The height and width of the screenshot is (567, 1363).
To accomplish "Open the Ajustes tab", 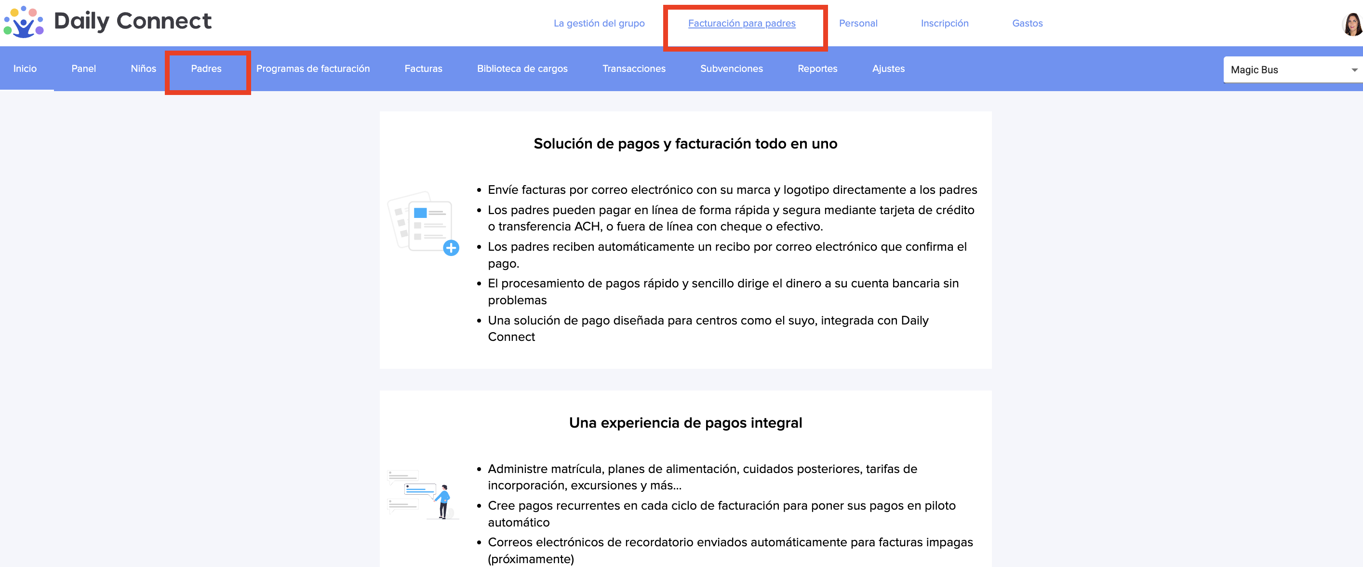I will pyautogui.click(x=888, y=69).
